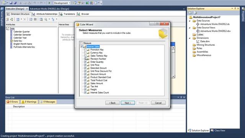This screenshot has width=245, height=138.
Task: Open the Browser tab
Action: (x=83, y=14)
